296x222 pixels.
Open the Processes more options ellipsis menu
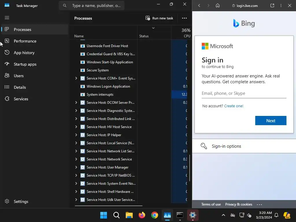(x=184, y=18)
